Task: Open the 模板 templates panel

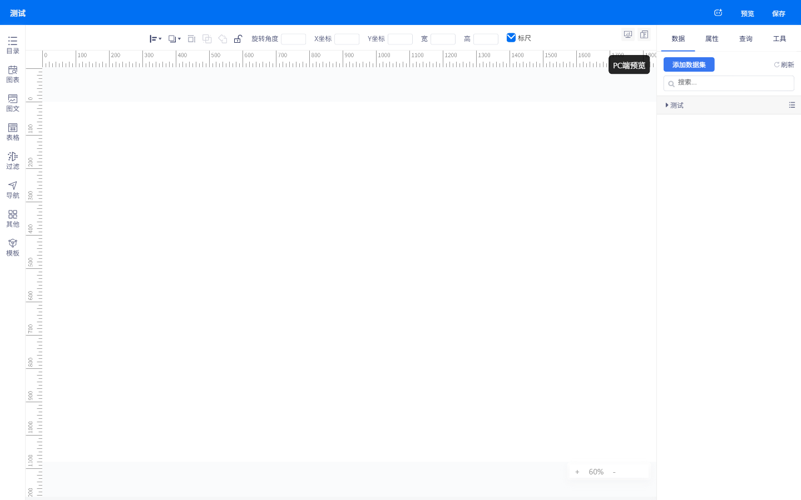Action: click(x=12, y=247)
